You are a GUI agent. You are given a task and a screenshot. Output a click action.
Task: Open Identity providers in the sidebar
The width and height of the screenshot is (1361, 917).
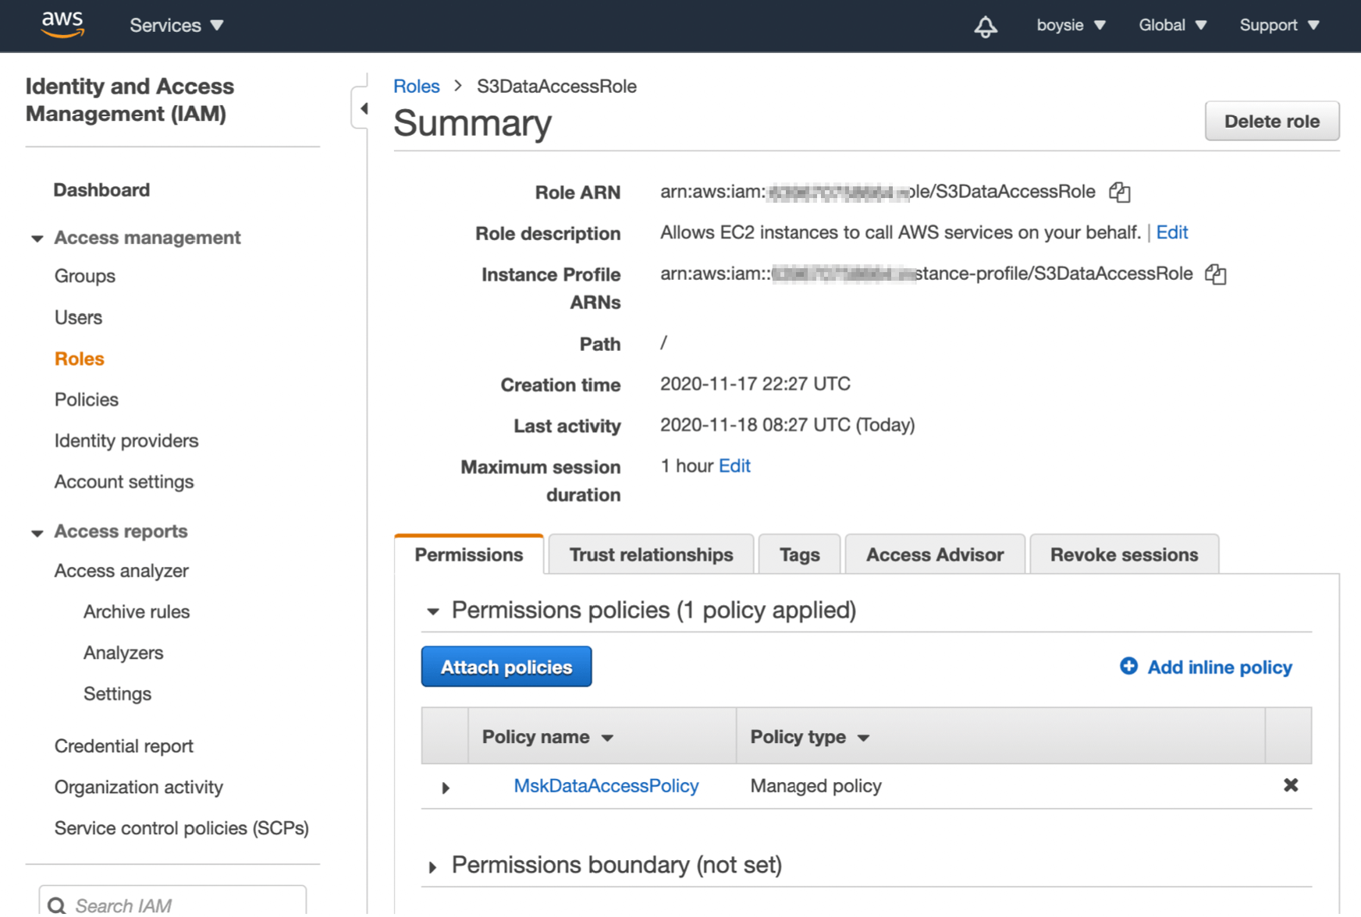(126, 441)
